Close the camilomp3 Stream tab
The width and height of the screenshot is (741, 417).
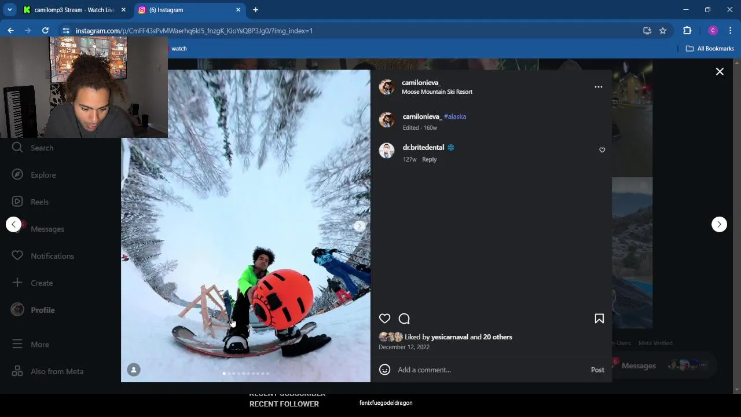click(123, 10)
